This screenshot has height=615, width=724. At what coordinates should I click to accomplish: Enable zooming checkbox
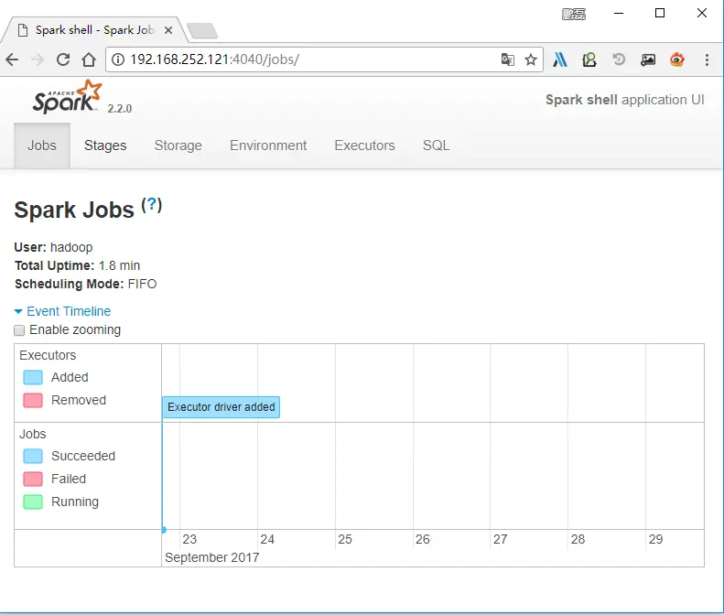19,330
